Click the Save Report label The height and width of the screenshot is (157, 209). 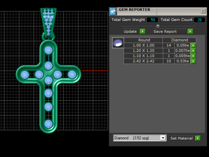pos(169,31)
